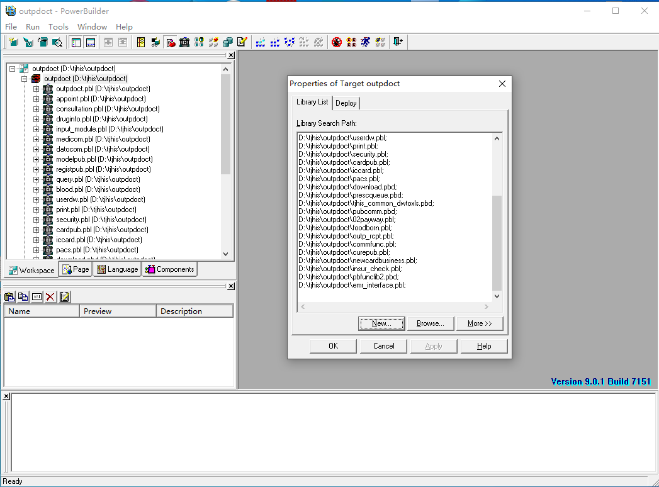
Task: Open the DB Profile icon
Action: [x=199, y=42]
